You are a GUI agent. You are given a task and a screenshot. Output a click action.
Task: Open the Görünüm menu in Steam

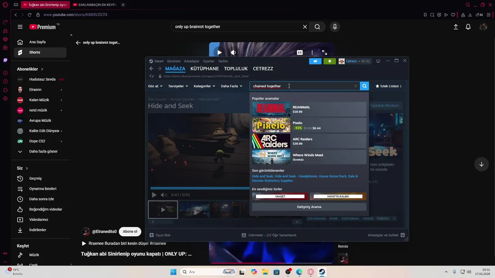click(174, 61)
